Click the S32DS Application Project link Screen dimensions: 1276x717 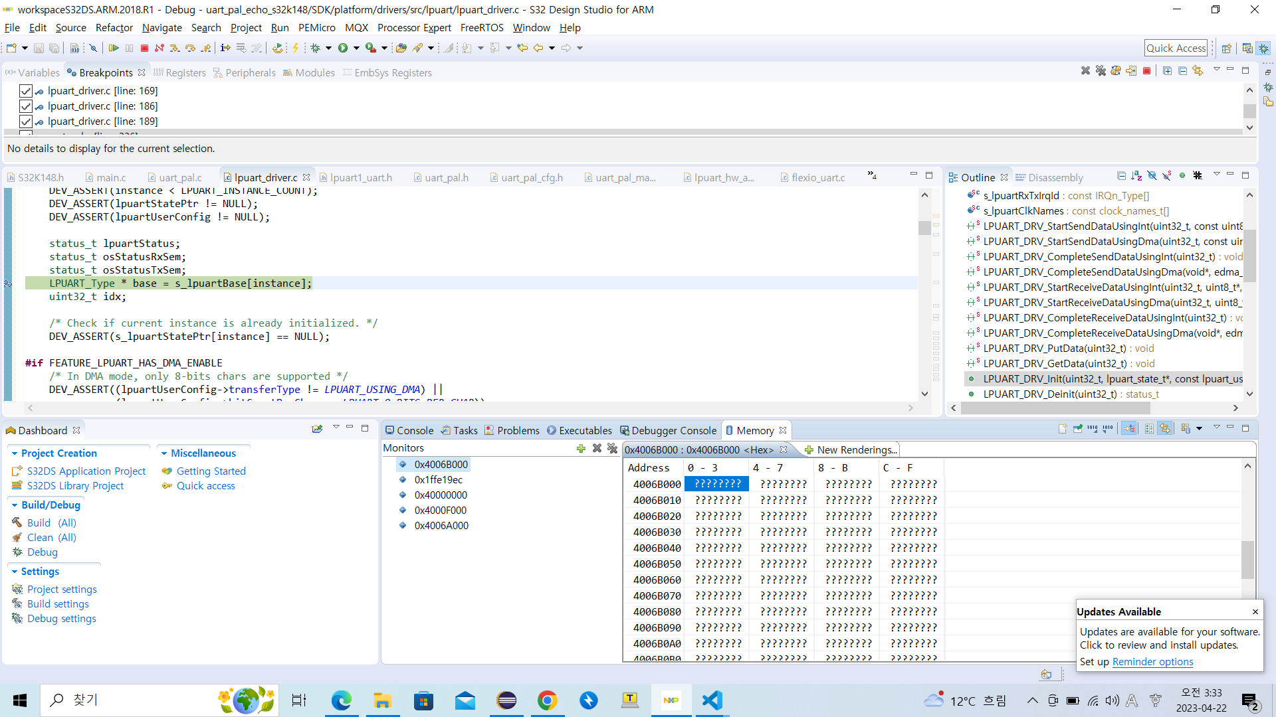click(x=86, y=471)
